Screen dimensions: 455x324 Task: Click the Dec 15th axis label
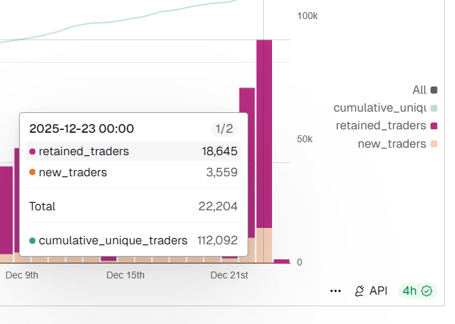(125, 275)
